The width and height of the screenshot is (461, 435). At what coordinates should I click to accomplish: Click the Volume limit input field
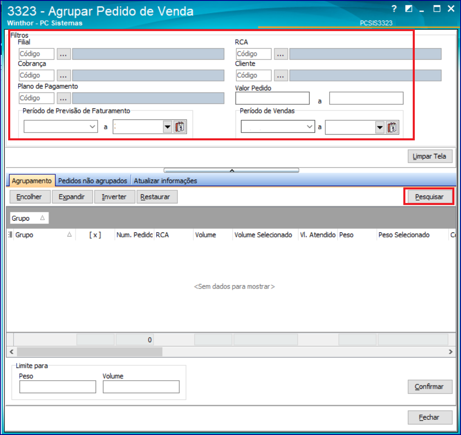pyautogui.click(x=141, y=387)
